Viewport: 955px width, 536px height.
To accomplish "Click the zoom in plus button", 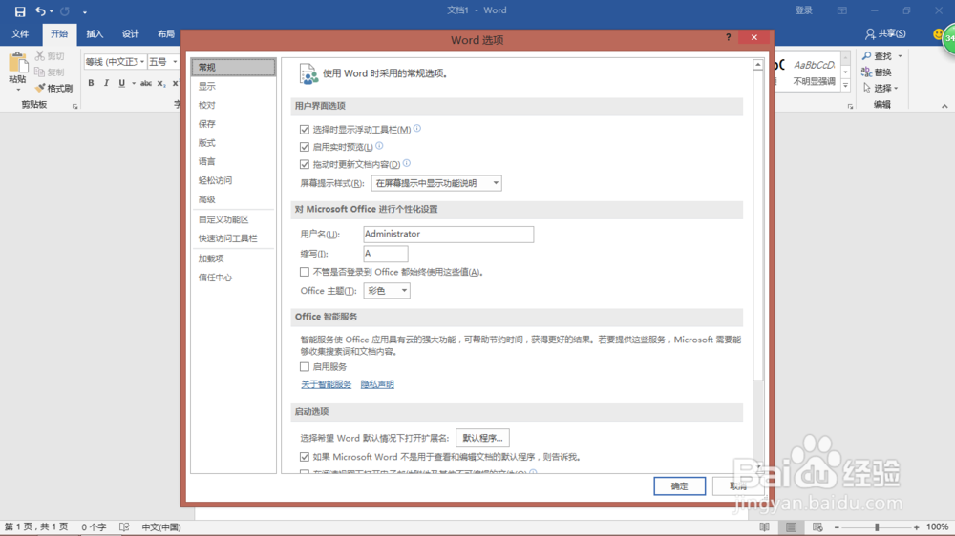I will tap(917, 527).
